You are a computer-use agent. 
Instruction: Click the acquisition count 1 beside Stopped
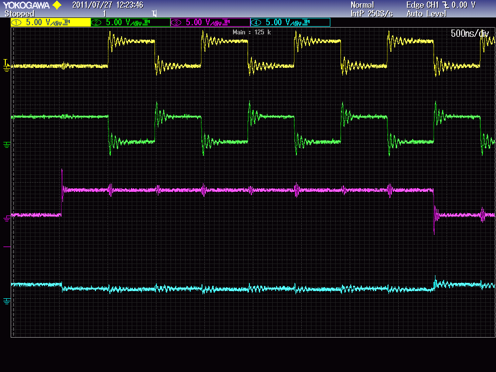[x=105, y=14]
